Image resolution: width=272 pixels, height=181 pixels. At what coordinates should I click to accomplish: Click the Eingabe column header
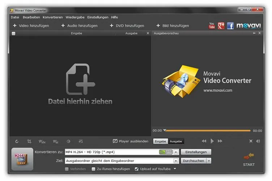(x=77, y=33)
